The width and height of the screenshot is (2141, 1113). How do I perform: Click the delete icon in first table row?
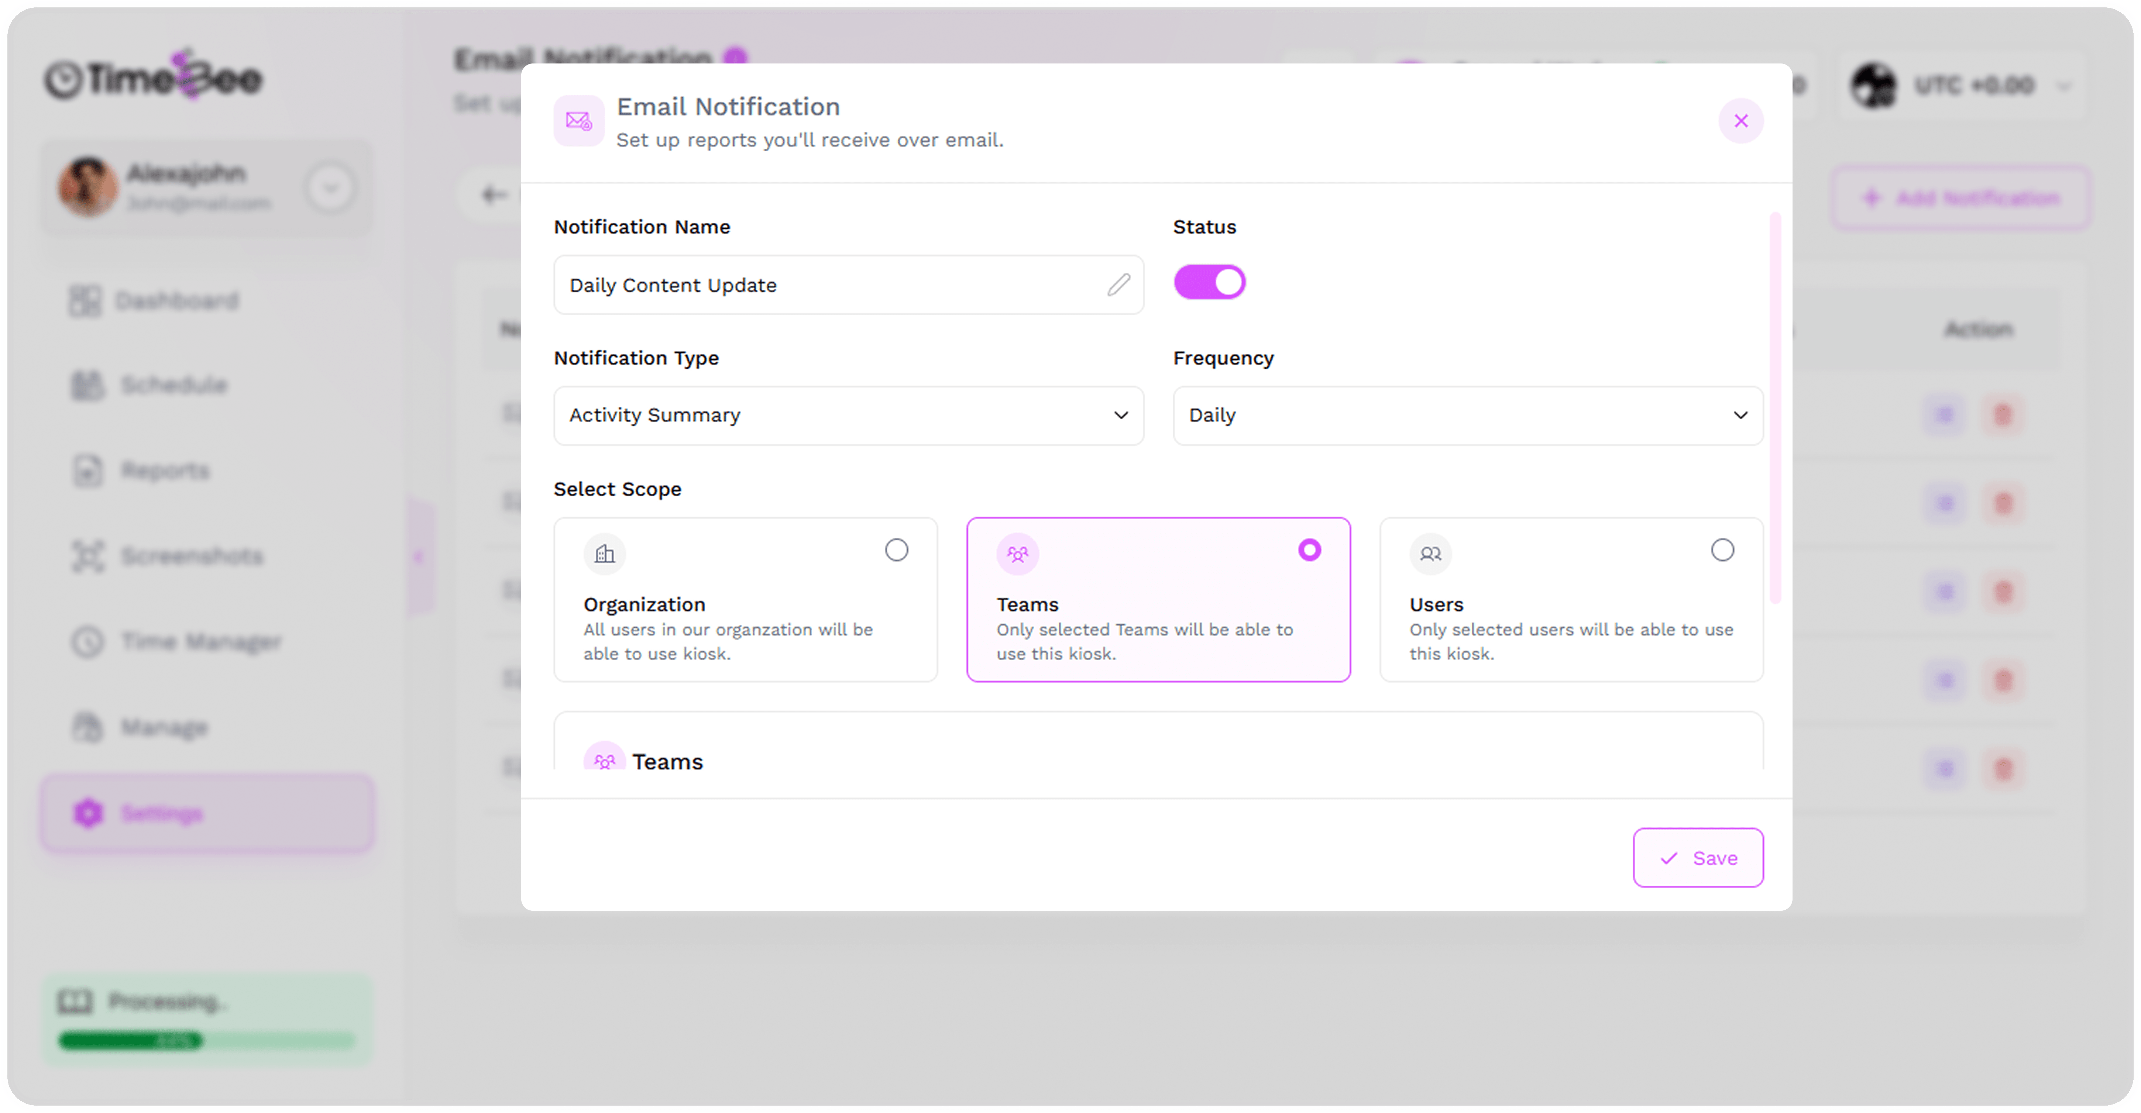click(2003, 414)
